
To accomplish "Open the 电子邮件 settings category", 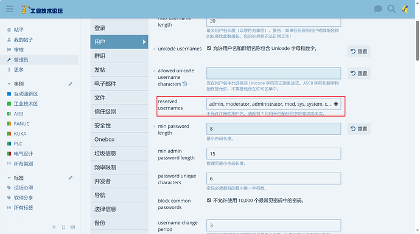I will (119, 84).
